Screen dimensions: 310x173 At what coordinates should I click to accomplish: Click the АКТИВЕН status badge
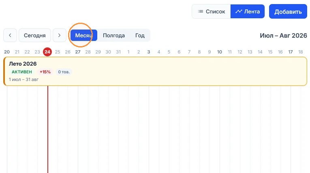pos(22,72)
